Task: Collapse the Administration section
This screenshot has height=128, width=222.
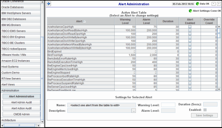Action: [x=21, y=91]
